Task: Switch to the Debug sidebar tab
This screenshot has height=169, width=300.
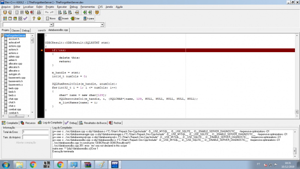Action: coord(26,30)
